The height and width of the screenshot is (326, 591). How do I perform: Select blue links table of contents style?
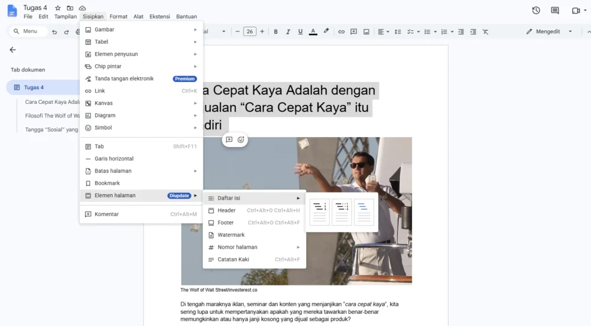point(363,212)
